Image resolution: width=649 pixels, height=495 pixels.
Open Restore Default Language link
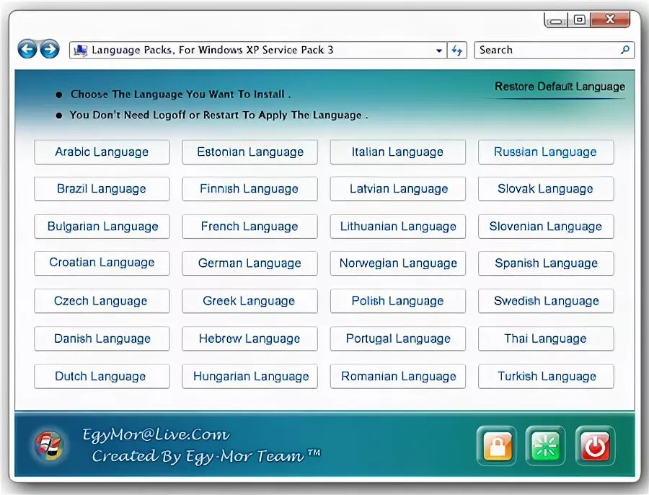[x=560, y=87]
